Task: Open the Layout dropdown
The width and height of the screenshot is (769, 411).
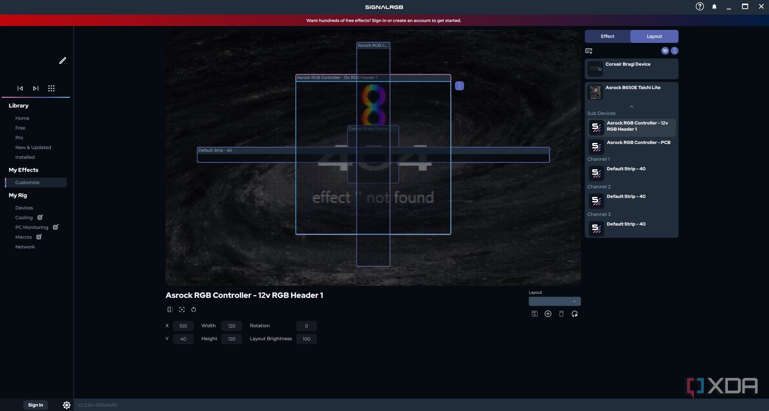Action: [x=555, y=302]
